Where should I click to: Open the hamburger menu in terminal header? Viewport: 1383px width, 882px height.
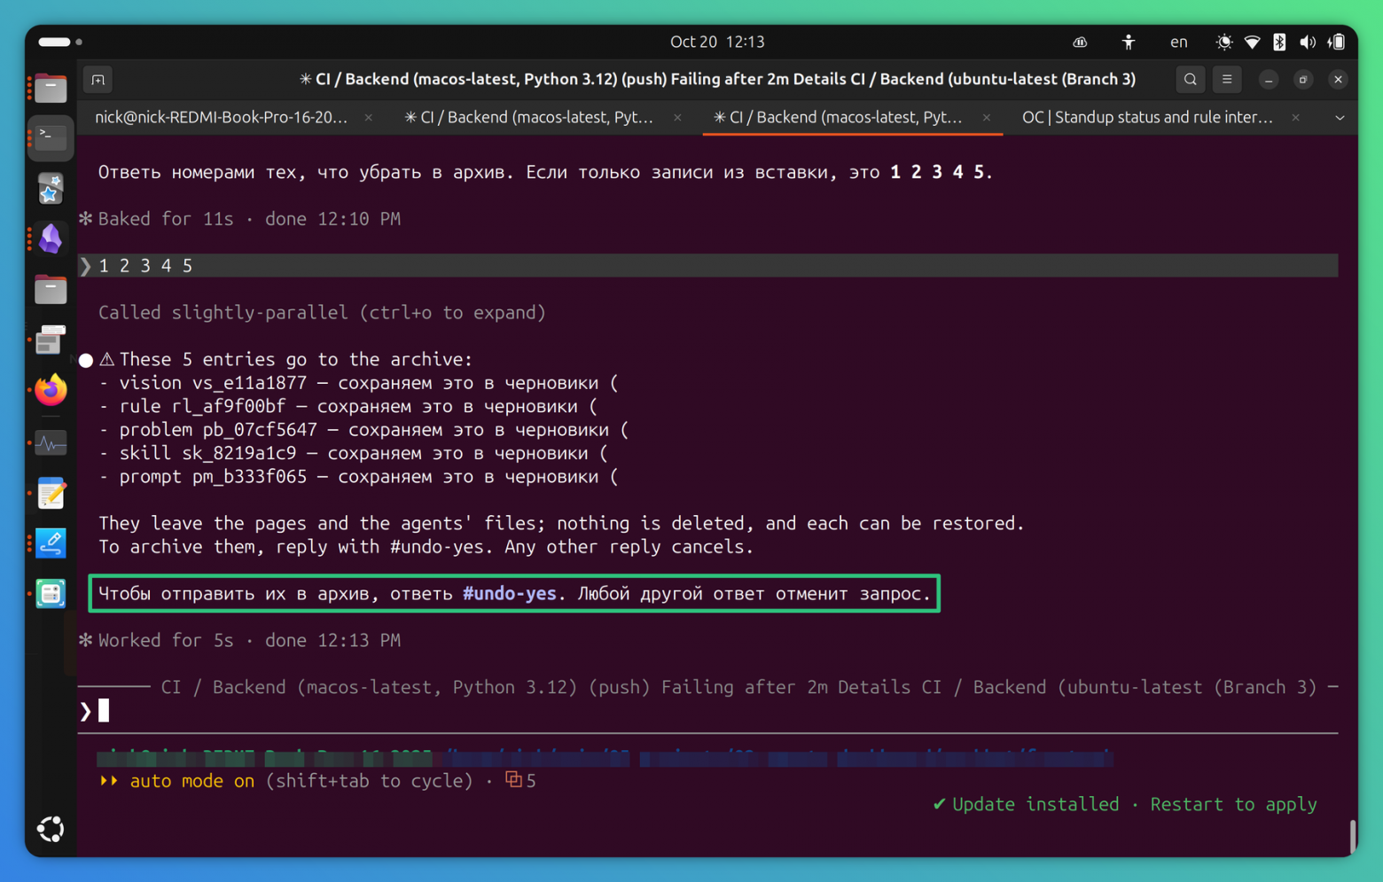1227,80
